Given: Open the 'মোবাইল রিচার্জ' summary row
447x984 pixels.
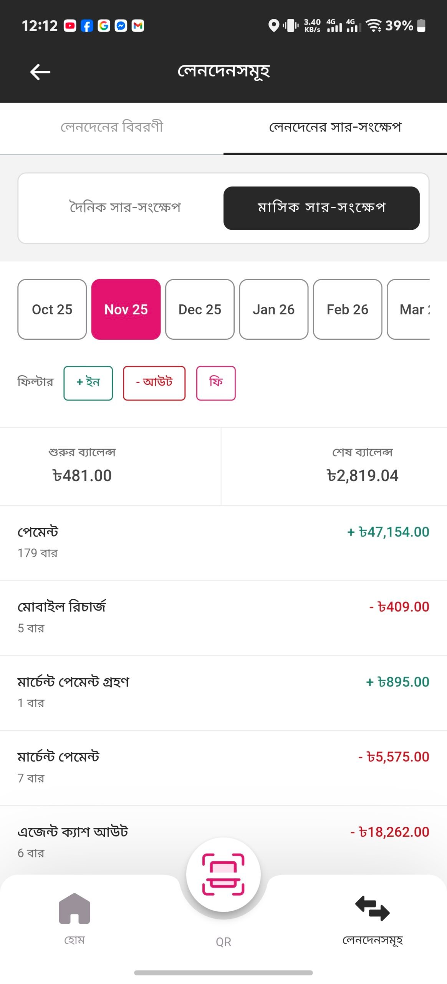Looking at the screenshot, I should 223,617.
